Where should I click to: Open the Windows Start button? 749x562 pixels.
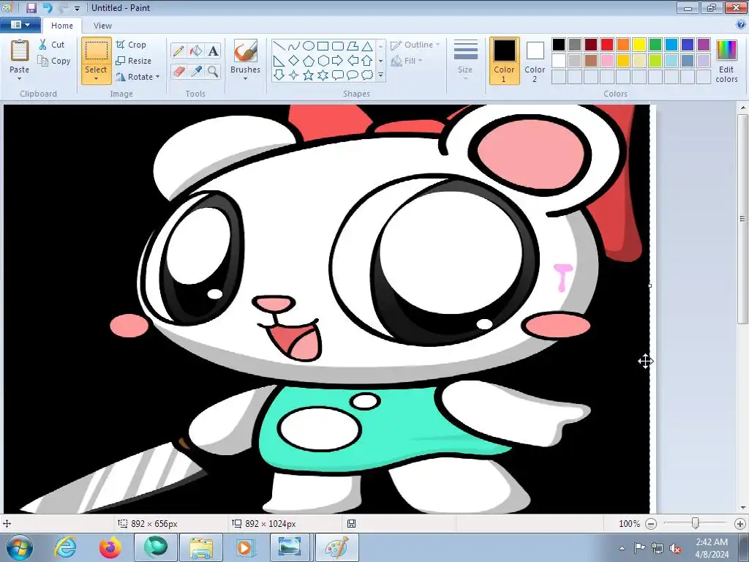coord(20,547)
